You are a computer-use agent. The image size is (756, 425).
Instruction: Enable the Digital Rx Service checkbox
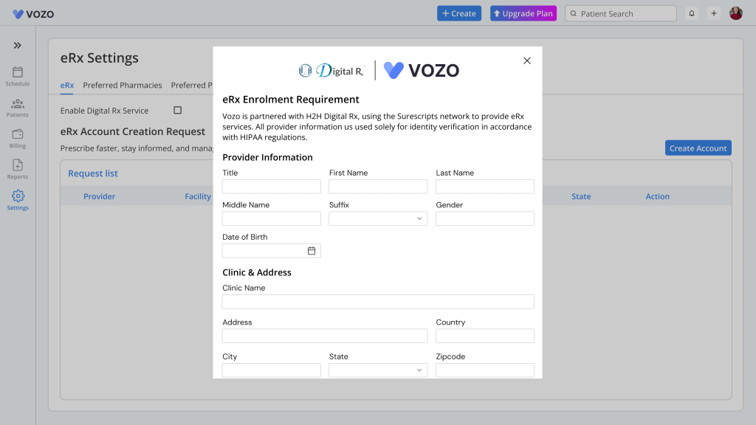177,111
